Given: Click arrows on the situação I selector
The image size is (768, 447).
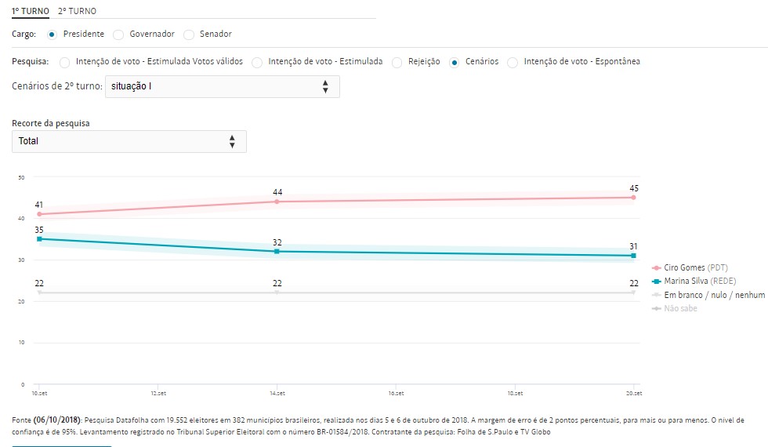Looking at the screenshot, I should click(325, 86).
